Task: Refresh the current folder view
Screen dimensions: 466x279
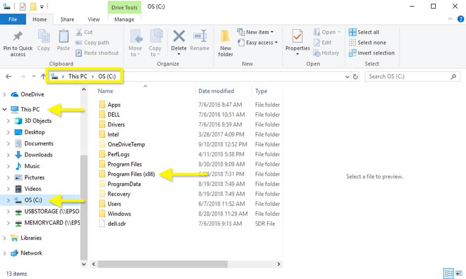Action: tap(355, 76)
